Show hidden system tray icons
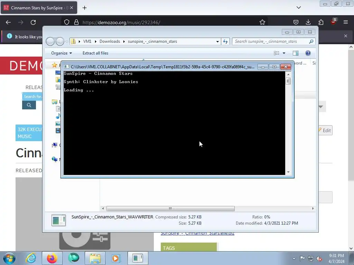This screenshot has height=265, width=354. click(x=294, y=258)
